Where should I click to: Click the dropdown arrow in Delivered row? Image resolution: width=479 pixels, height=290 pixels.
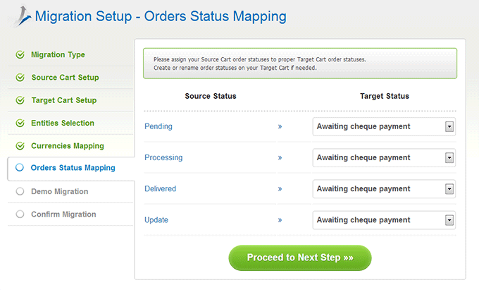click(x=449, y=189)
